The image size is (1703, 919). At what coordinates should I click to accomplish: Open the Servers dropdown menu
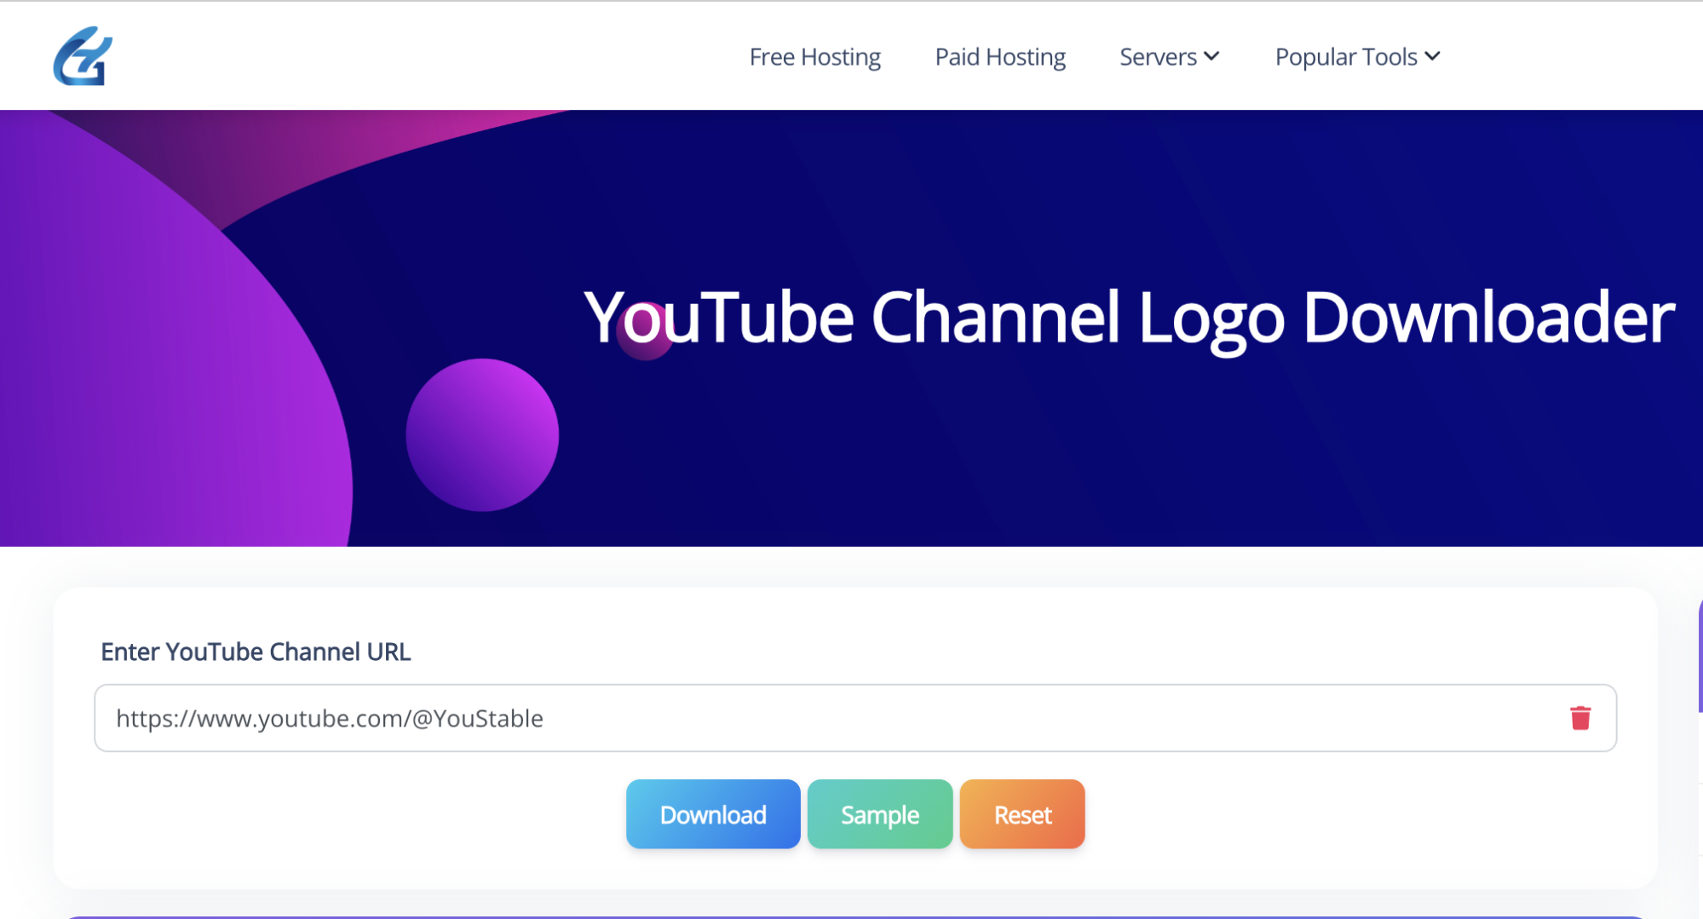(1168, 56)
